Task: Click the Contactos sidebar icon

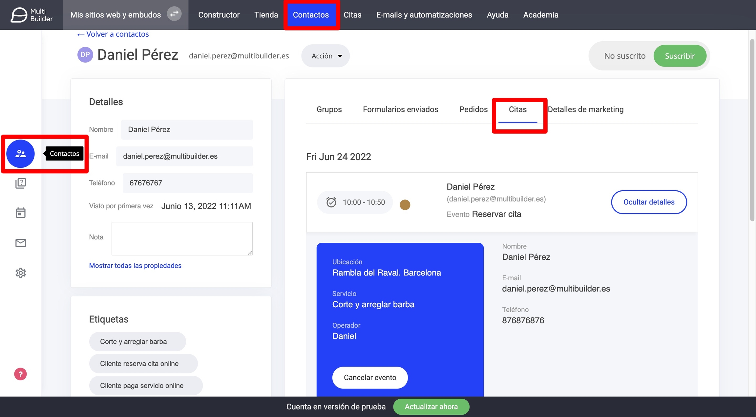Action: [20, 154]
